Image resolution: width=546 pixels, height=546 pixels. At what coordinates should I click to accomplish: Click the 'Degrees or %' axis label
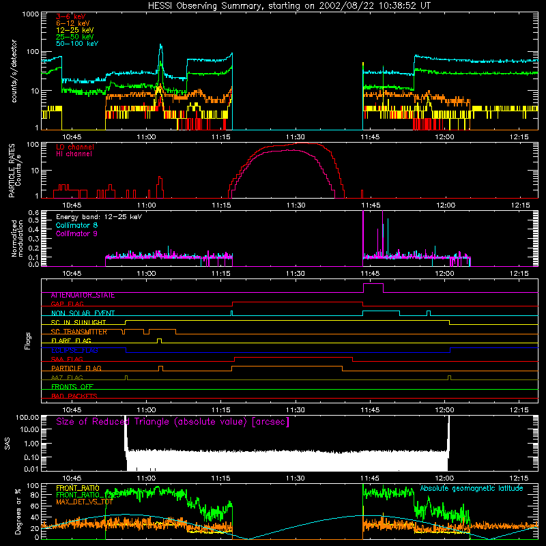pos(18,511)
